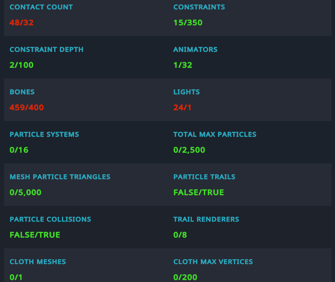Click the Constraint Depth label
The image size is (335, 282).
tap(46, 49)
